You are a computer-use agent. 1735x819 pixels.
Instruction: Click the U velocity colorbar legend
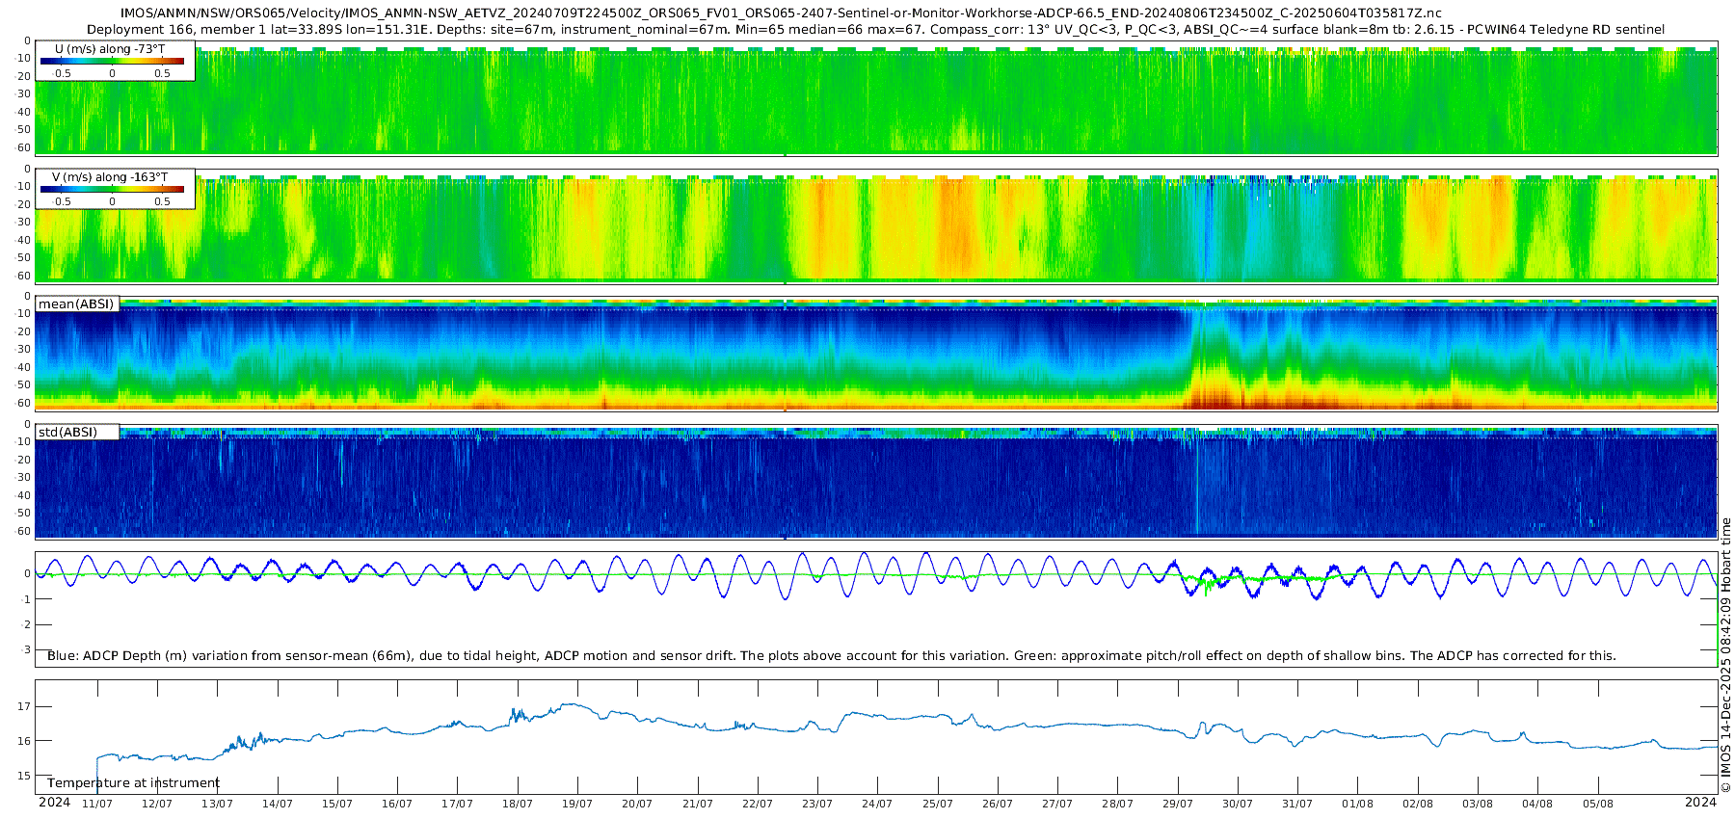[x=115, y=61]
